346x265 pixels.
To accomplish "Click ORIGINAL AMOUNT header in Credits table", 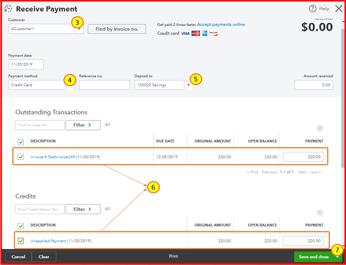I will (x=213, y=225).
